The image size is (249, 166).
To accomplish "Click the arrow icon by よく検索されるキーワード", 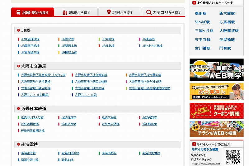I will click(194, 3).
